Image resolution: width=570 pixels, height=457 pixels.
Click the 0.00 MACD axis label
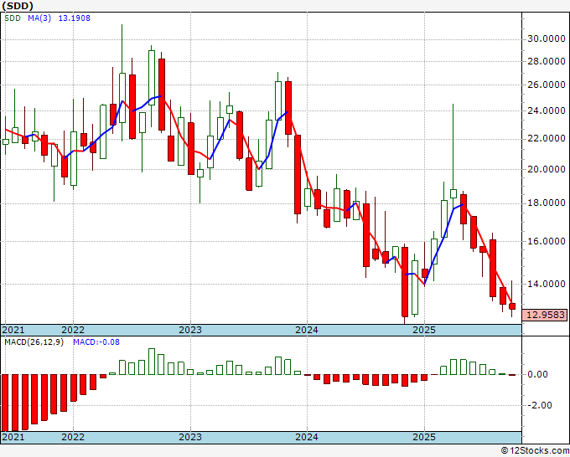pyautogui.click(x=537, y=374)
